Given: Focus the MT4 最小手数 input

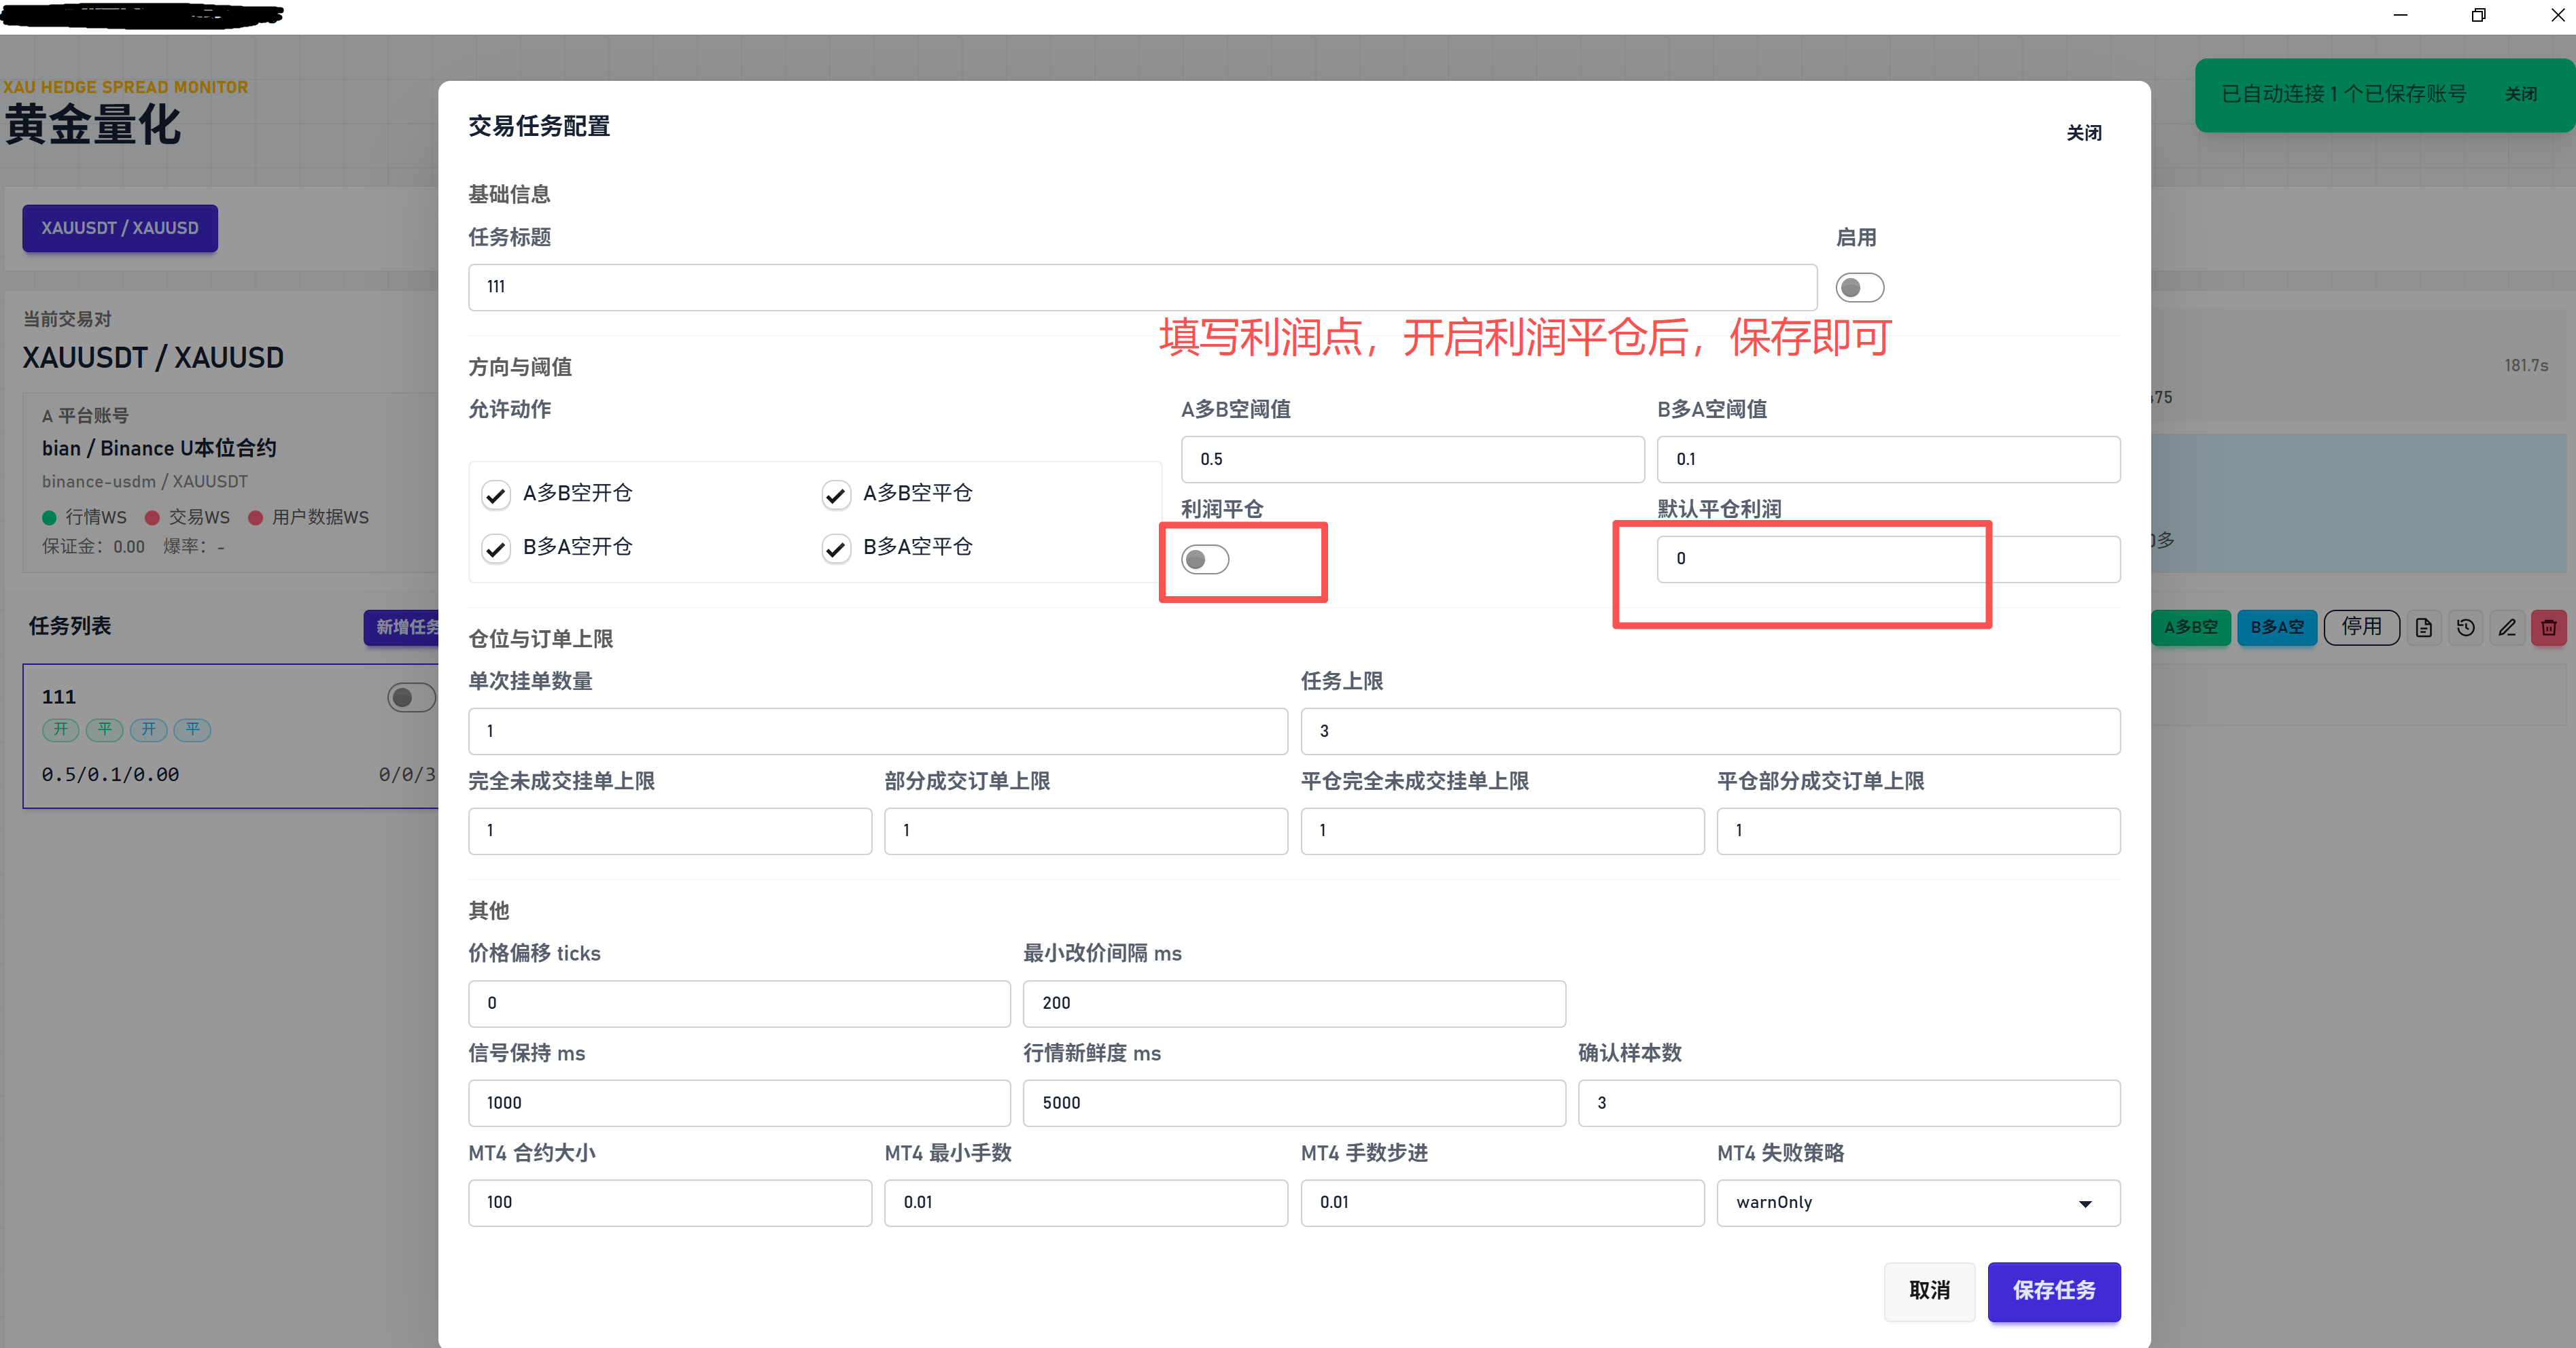Looking at the screenshot, I should tap(1085, 1203).
